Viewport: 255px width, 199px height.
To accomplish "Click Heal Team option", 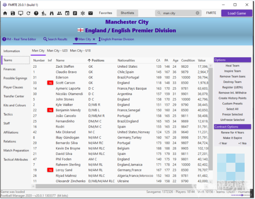I will pos(232,66).
